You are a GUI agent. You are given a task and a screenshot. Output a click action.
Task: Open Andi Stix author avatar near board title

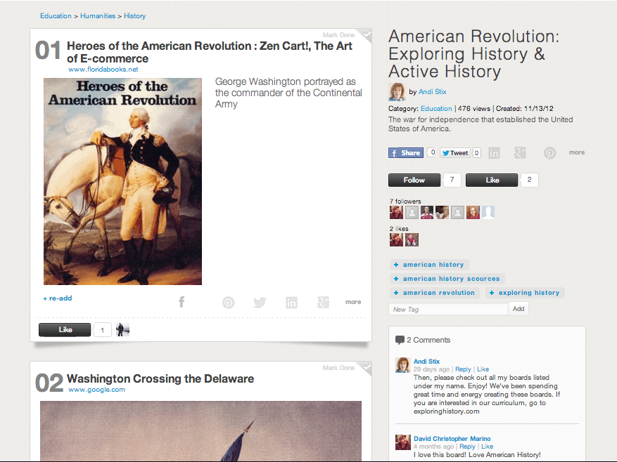tap(397, 92)
